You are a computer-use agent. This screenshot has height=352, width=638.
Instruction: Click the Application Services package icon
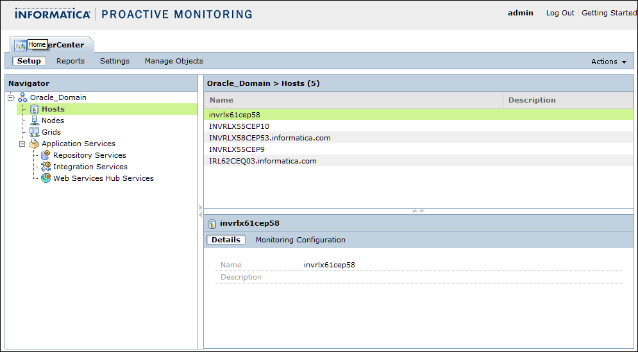(x=34, y=144)
